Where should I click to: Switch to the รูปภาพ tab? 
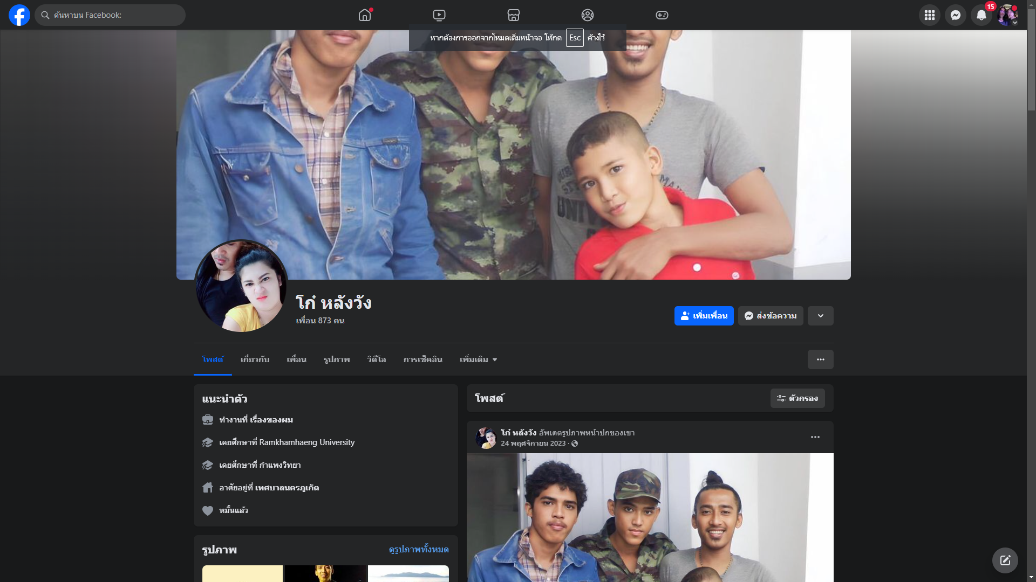coord(337,359)
